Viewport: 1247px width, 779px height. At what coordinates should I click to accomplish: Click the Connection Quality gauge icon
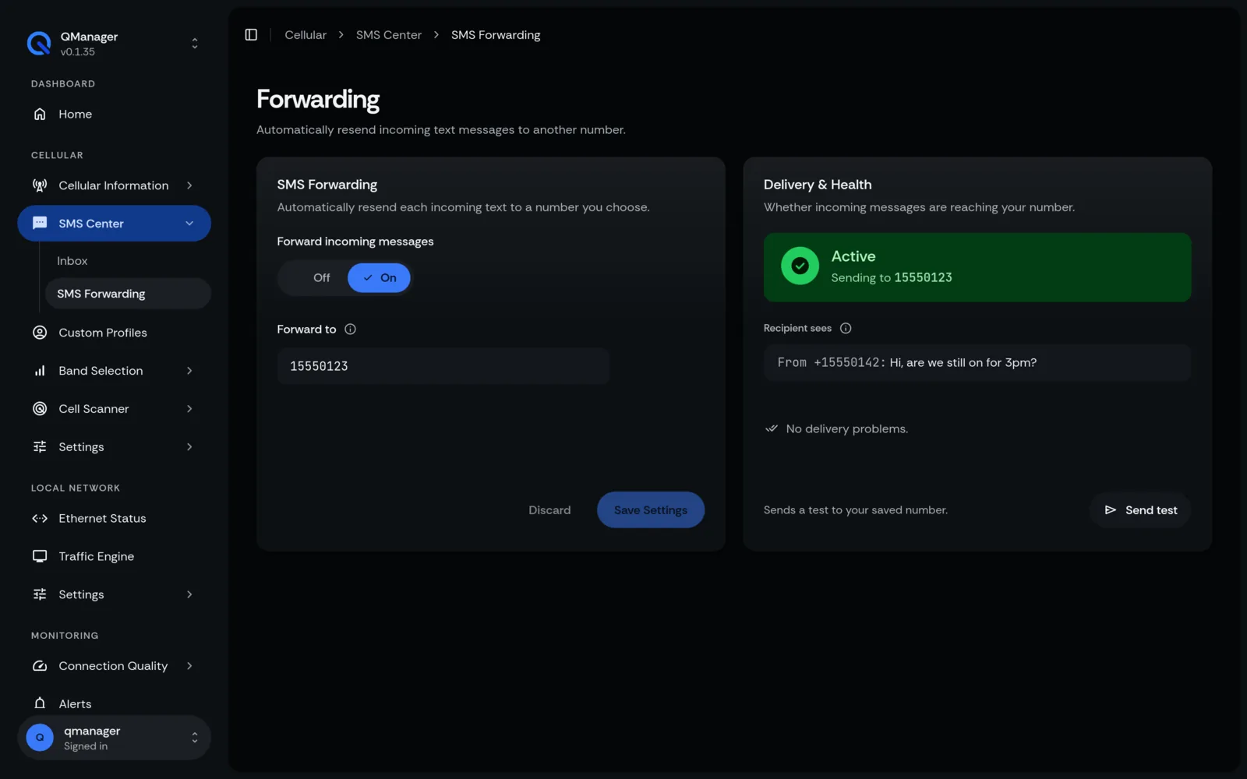coord(40,666)
